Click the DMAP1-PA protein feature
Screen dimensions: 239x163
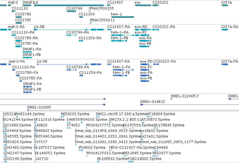(28, 87)
